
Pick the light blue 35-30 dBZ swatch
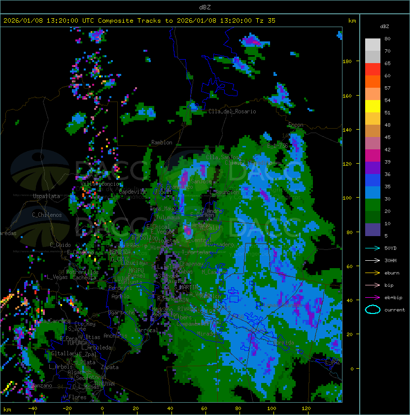(x=373, y=192)
